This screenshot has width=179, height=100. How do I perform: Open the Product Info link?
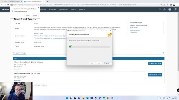(x=134, y=28)
